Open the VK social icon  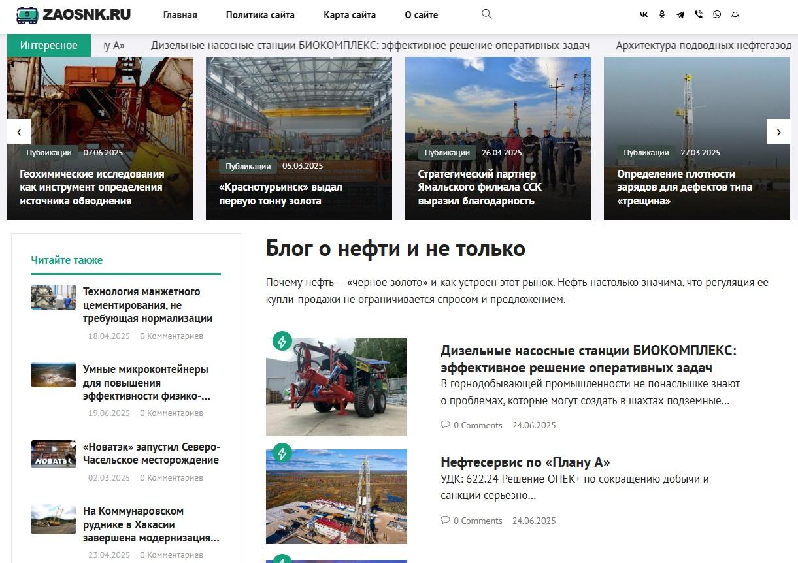coord(644,14)
